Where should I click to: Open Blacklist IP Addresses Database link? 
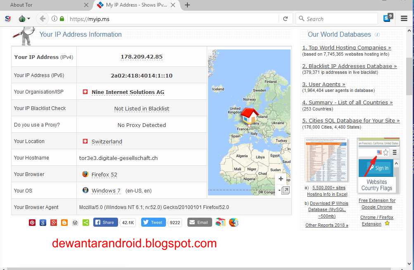349,66
